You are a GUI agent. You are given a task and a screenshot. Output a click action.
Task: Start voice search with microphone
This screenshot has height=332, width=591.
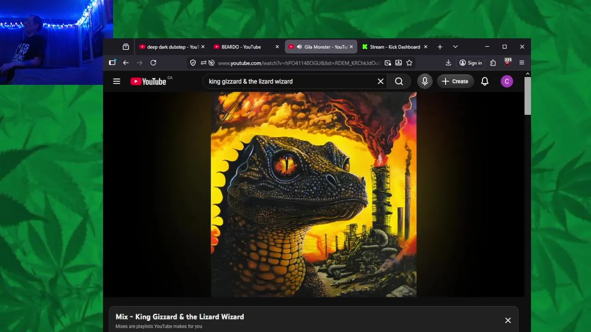tap(425, 81)
